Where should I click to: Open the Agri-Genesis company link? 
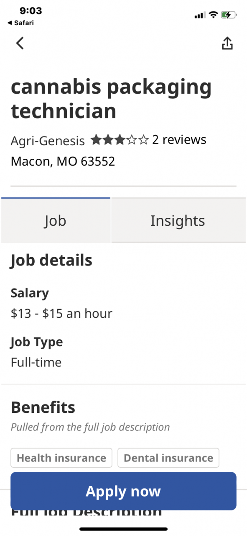[48, 141]
